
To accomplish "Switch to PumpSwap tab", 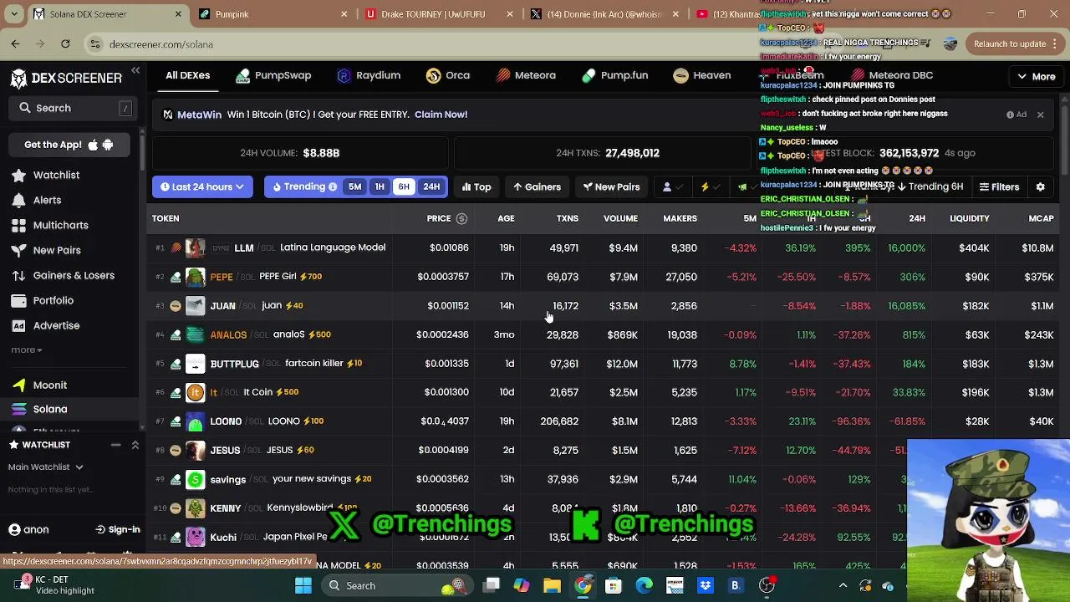I will [273, 76].
